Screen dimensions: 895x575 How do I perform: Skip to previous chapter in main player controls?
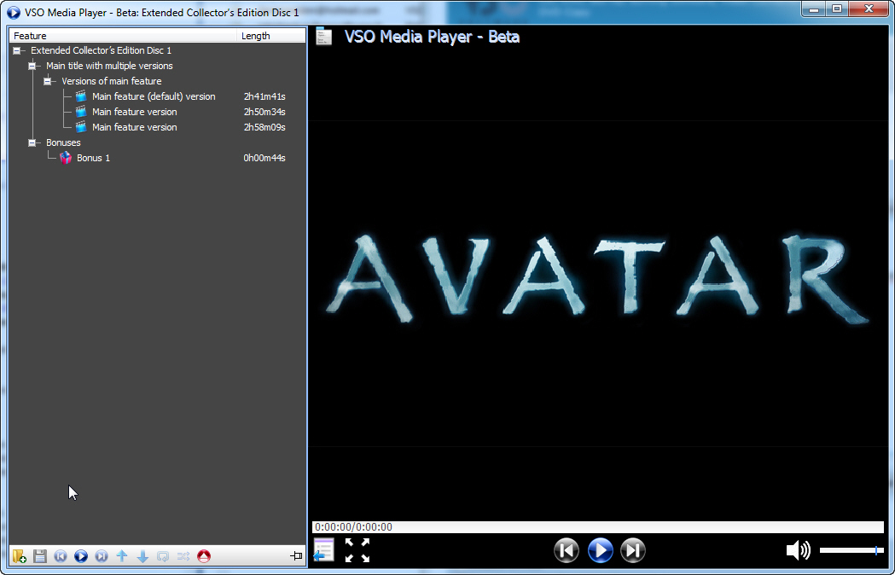pyautogui.click(x=567, y=550)
